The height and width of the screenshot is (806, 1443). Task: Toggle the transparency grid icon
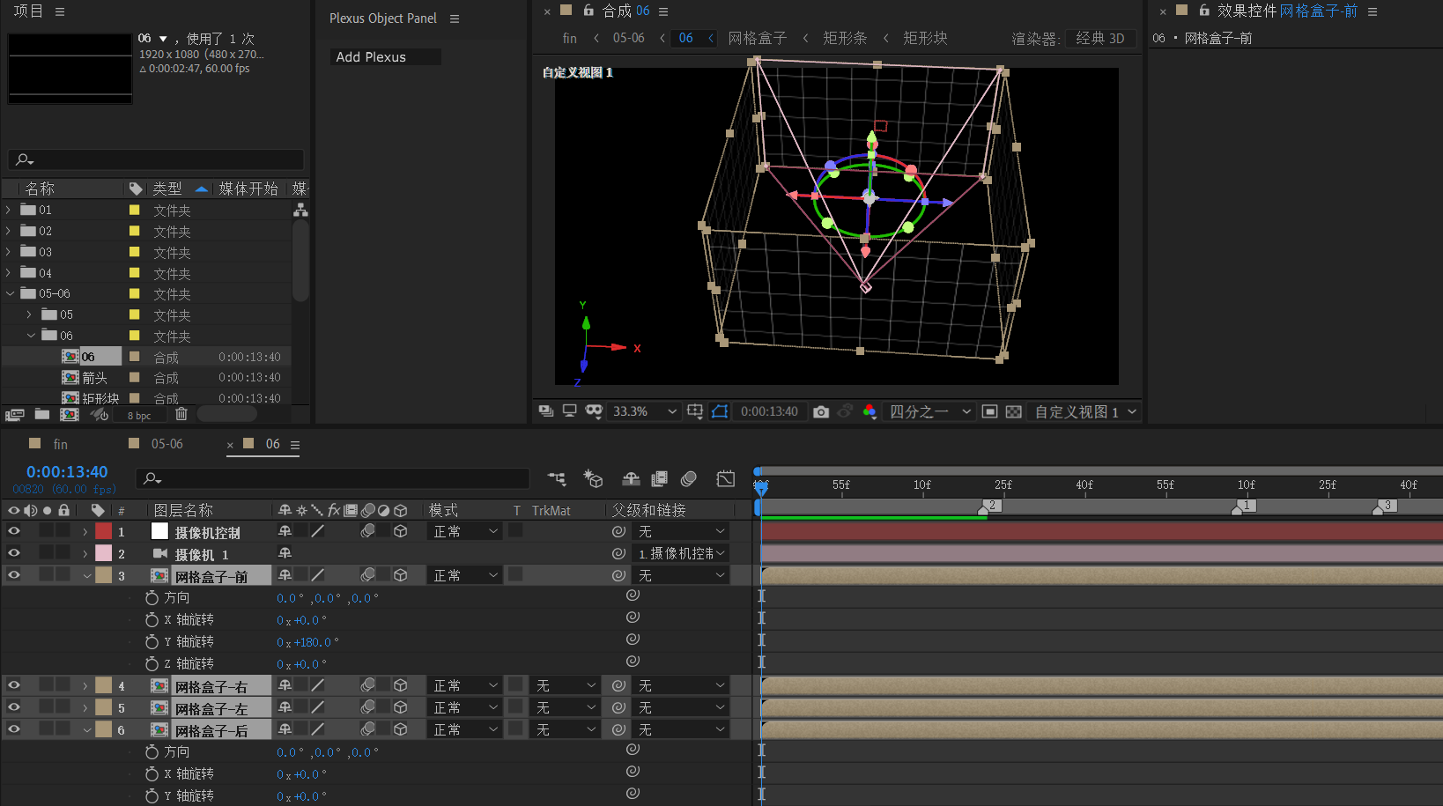tap(1014, 411)
